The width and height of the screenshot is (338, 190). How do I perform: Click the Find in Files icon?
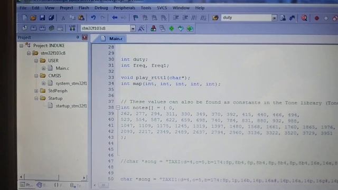[x=215, y=17]
